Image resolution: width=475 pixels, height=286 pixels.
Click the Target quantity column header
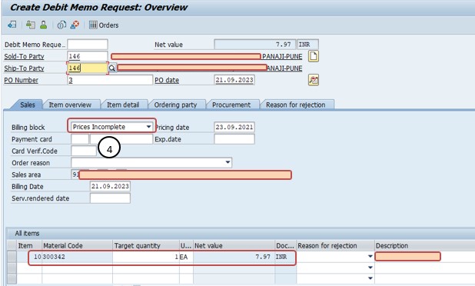pos(146,246)
